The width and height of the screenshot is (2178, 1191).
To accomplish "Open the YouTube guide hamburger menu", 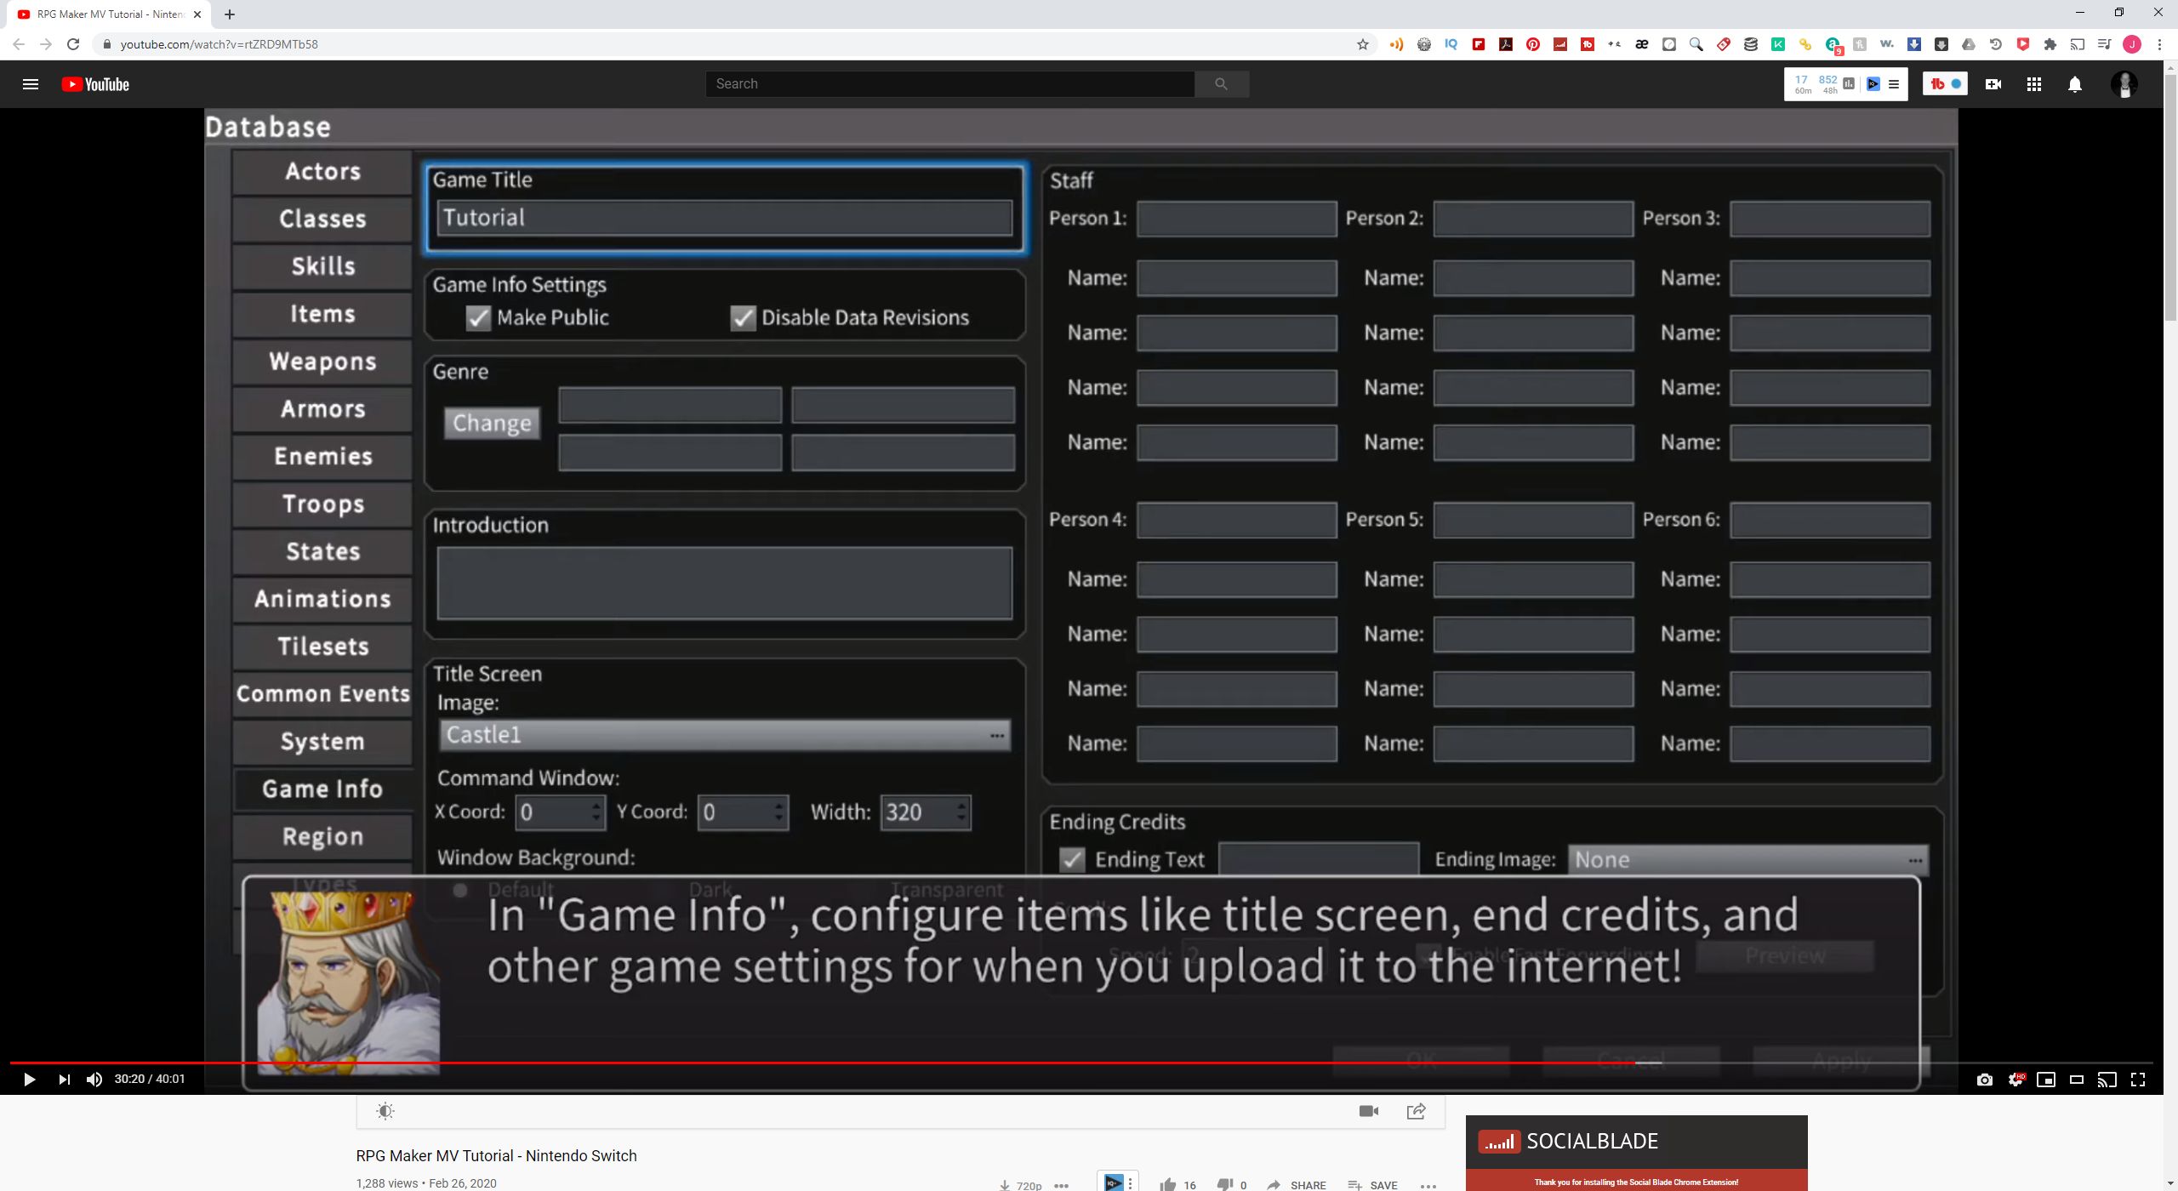I will pos(31,84).
